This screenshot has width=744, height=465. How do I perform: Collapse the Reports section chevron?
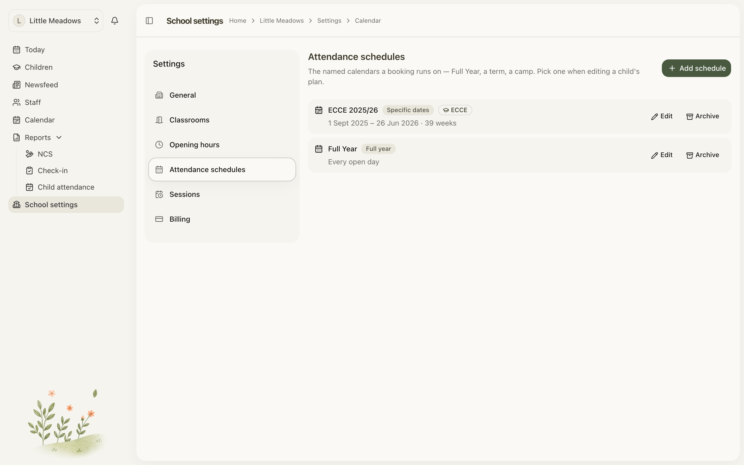59,137
